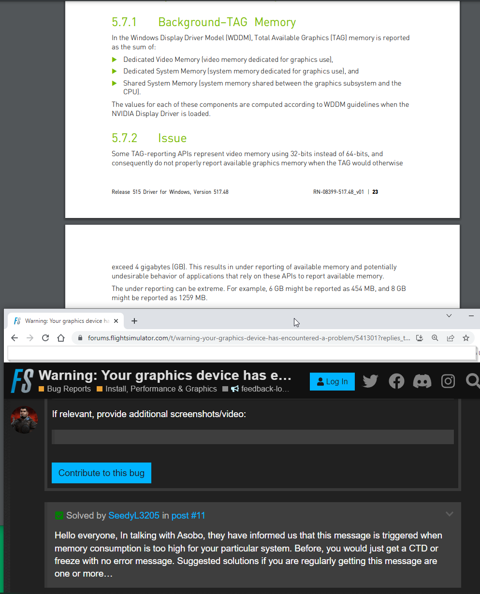Image resolution: width=480 pixels, height=594 pixels.
Task: Open the Twitter icon in the forum header
Action: (x=370, y=381)
